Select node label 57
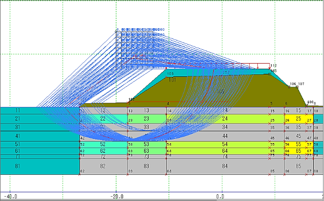324x201 pixels. [309, 145]
